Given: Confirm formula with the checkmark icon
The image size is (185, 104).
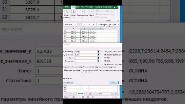Looking at the screenshot, I should pyautogui.click(x=89, y=25).
